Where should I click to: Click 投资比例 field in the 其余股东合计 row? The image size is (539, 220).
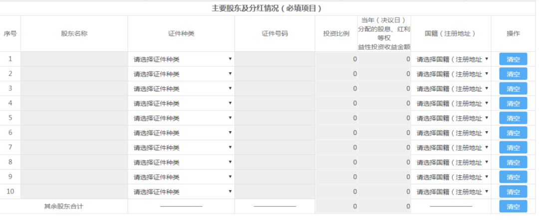click(x=336, y=207)
